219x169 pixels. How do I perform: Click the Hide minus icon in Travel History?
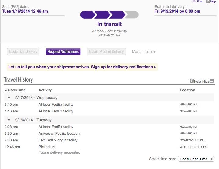[x=212, y=80]
